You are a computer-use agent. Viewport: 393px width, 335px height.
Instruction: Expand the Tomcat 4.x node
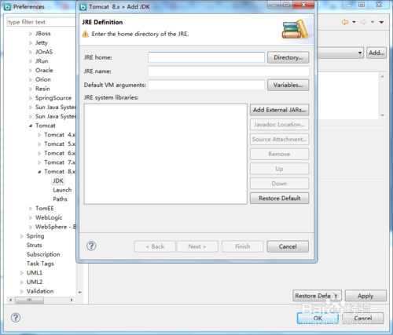coord(39,135)
